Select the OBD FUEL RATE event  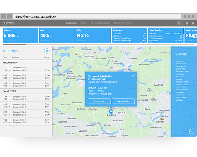[181, 87]
